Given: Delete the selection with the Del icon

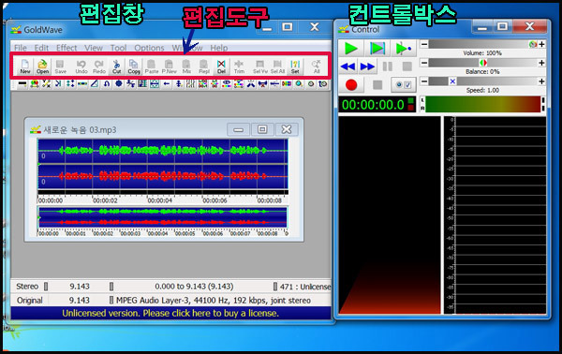Looking at the screenshot, I should click(x=221, y=66).
